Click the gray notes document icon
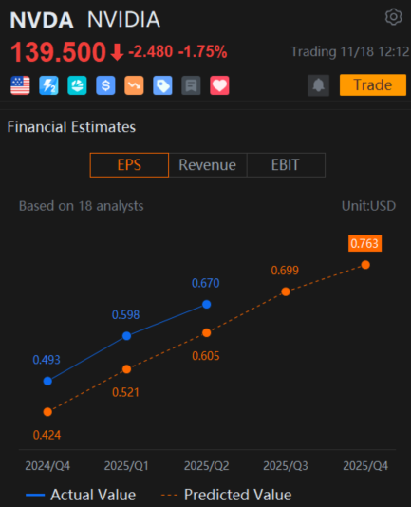Viewport: 411px width, 507px height. click(x=191, y=85)
